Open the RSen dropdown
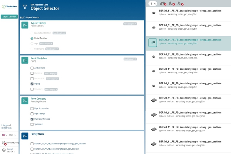The height and width of the screenshot is (154, 231). [12, 135]
